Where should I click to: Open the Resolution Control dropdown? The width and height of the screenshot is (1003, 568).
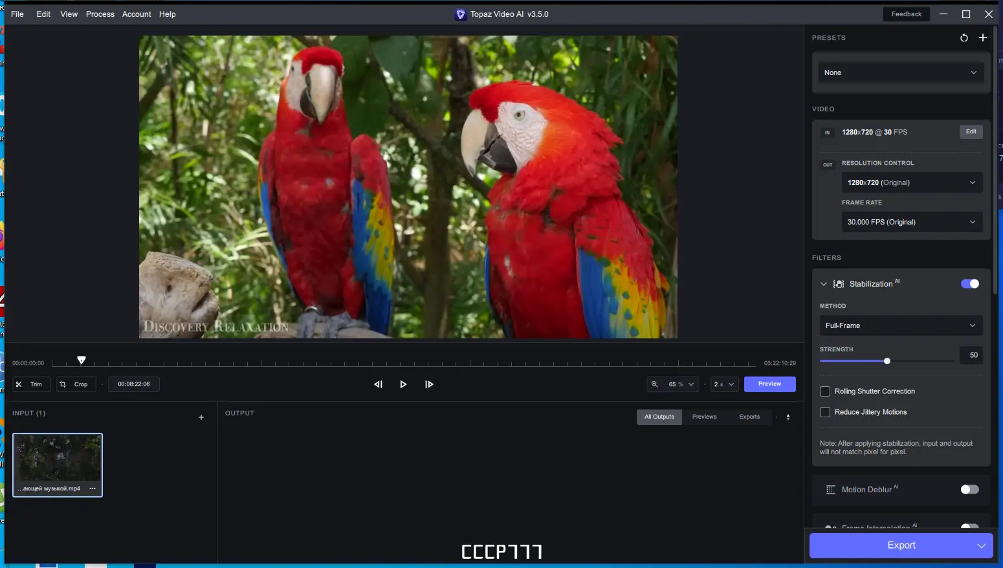pyautogui.click(x=911, y=182)
